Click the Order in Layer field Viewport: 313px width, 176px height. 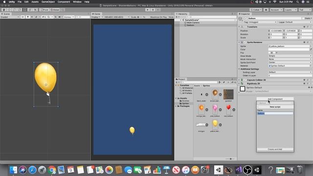[290, 75]
